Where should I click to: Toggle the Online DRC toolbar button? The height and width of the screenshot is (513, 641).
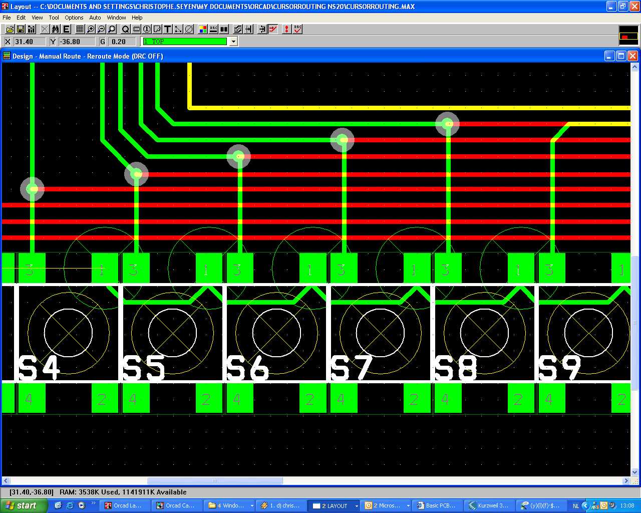click(213, 30)
